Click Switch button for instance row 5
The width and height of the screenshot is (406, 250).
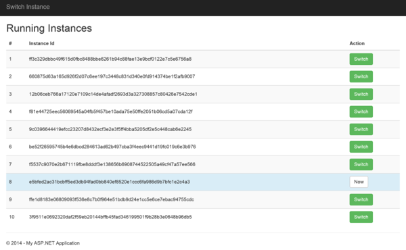[361, 129]
